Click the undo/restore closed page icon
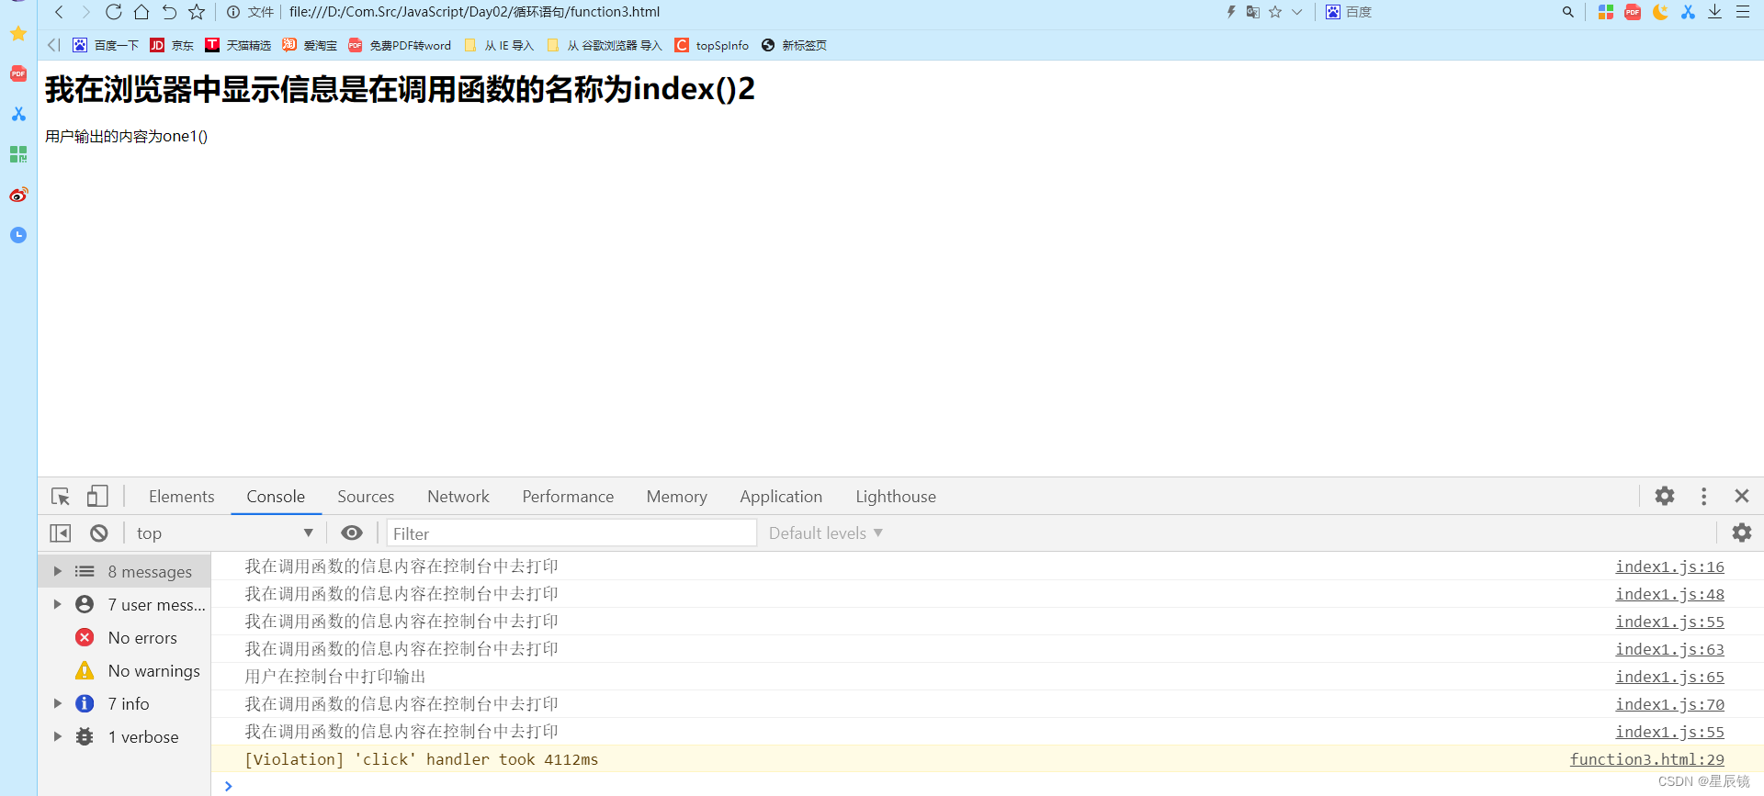Screen dimensions: 1764x796 pyautogui.click(x=169, y=12)
